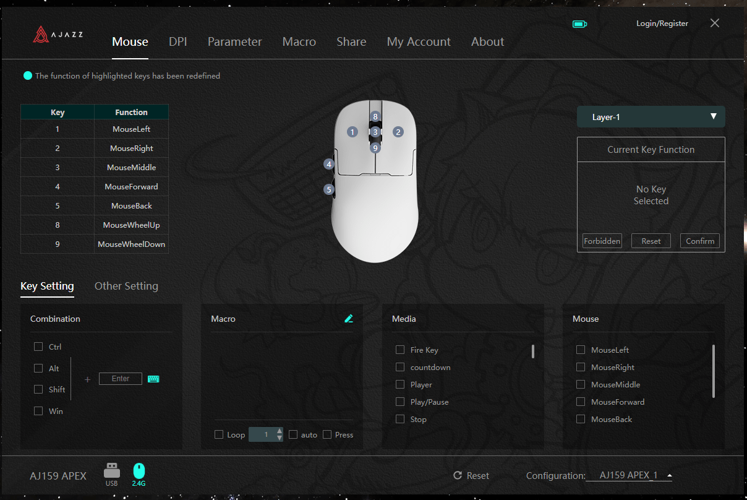Viewport: 747px width, 500px height.
Task: Click the macro edit pencil icon
Action: coord(349,319)
